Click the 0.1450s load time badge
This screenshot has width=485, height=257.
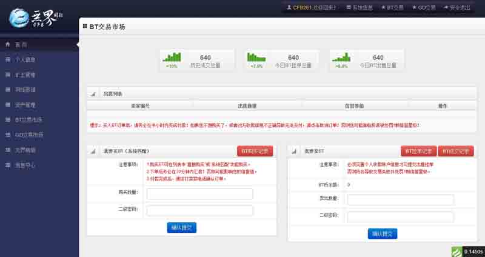click(473, 252)
